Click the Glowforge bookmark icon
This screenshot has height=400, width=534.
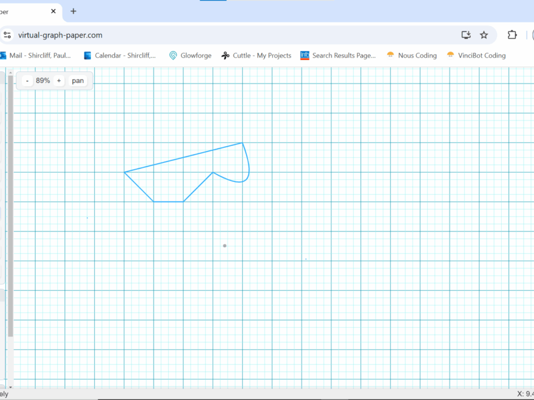click(x=173, y=55)
